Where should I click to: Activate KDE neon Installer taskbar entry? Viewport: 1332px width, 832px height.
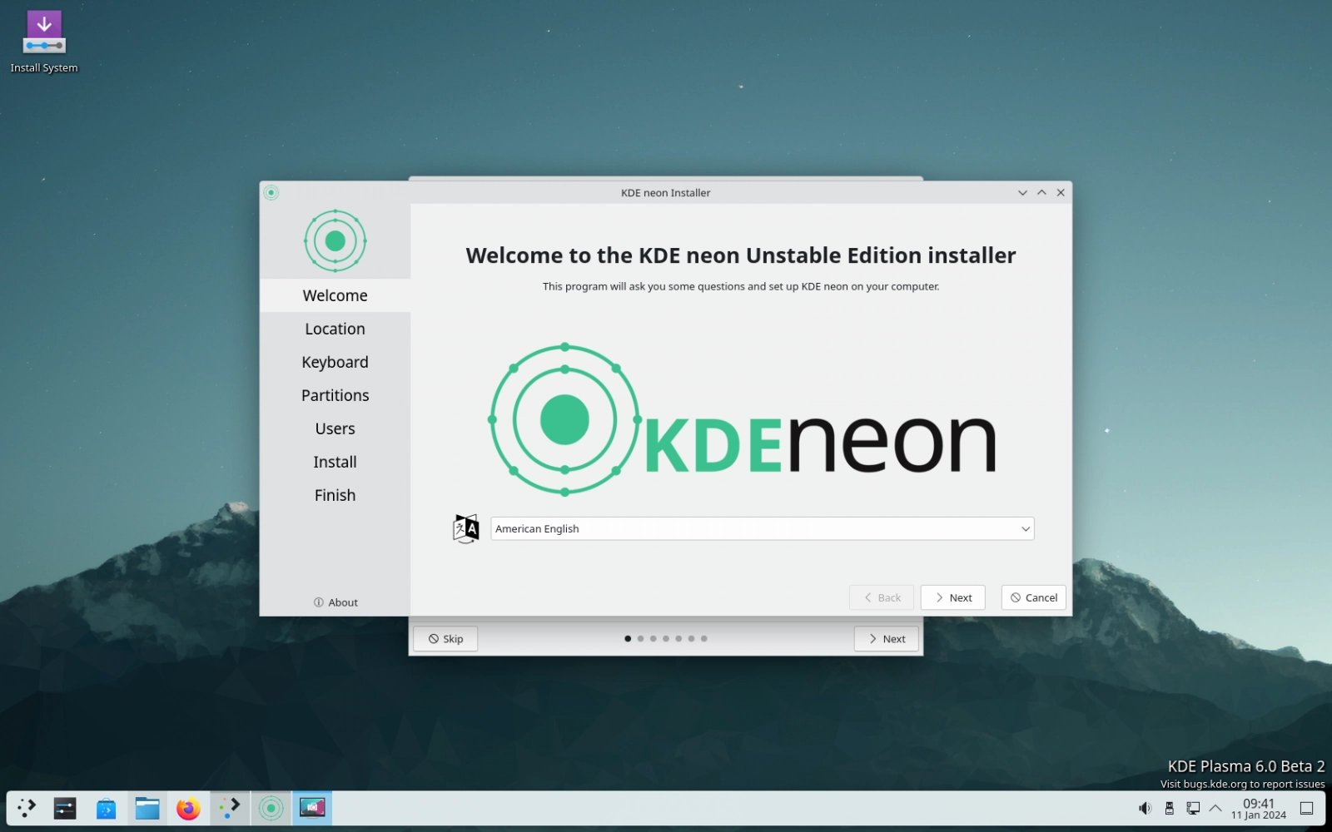click(x=271, y=808)
